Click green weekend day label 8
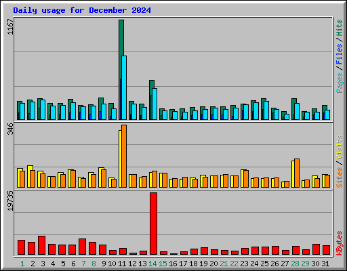The height and width of the screenshot is (271, 347). (x=94, y=264)
